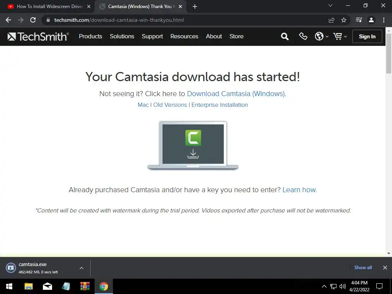The width and height of the screenshot is (392, 294).
Task: Click Show all downloads
Action: pos(363,268)
